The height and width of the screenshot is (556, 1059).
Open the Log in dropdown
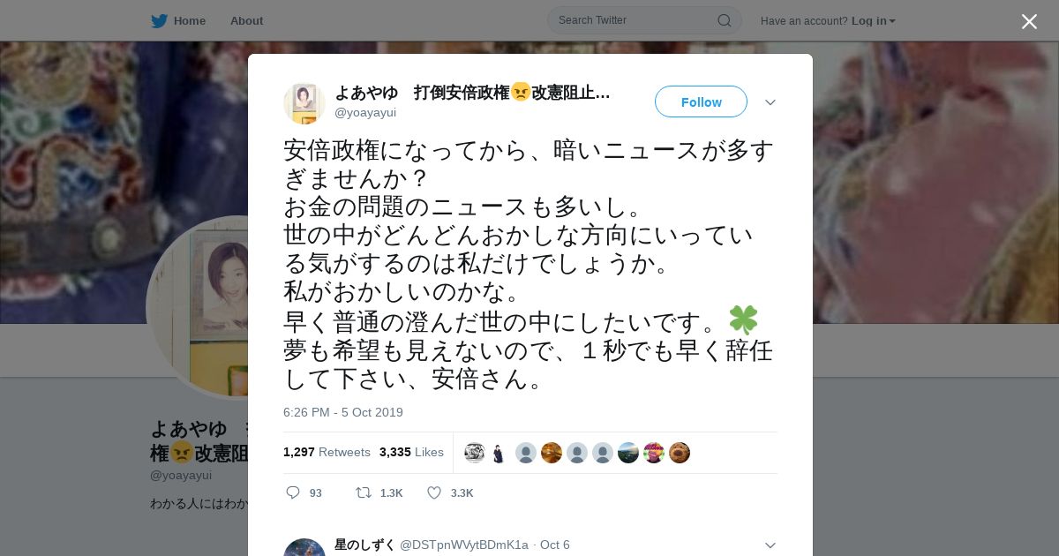[873, 20]
